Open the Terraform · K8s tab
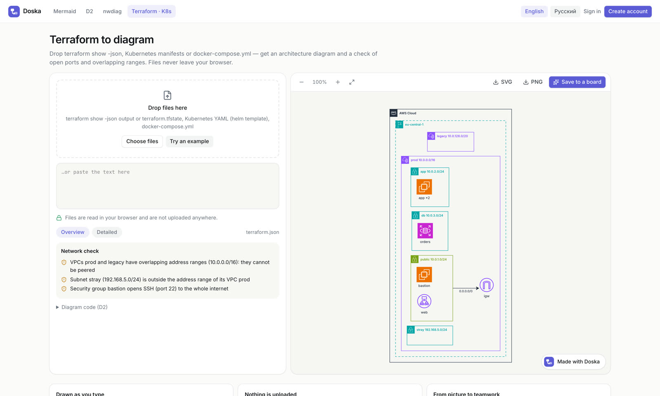Image resolution: width=660 pixels, height=396 pixels. [151, 12]
